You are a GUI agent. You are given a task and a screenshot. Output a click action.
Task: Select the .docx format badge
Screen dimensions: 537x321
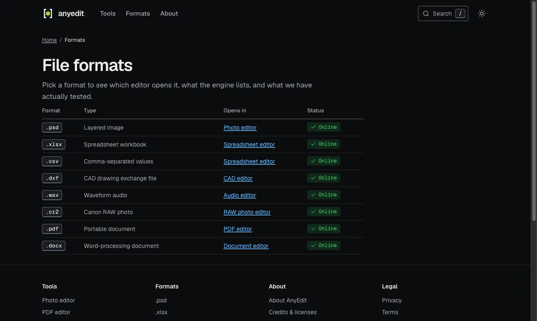pyautogui.click(x=54, y=246)
